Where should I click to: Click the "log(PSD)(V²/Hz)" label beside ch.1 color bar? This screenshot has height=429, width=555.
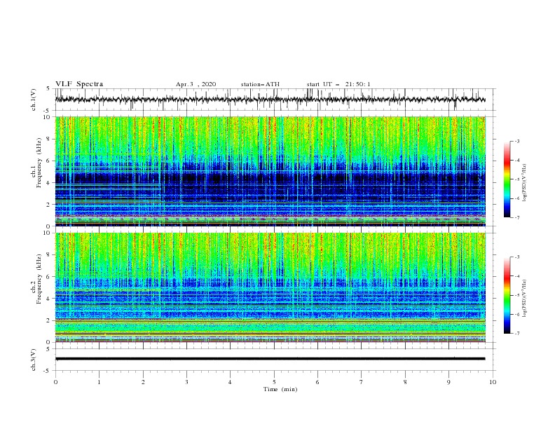pos(525,182)
